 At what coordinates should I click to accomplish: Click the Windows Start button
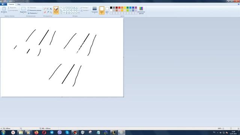click(x=3, y=132)
